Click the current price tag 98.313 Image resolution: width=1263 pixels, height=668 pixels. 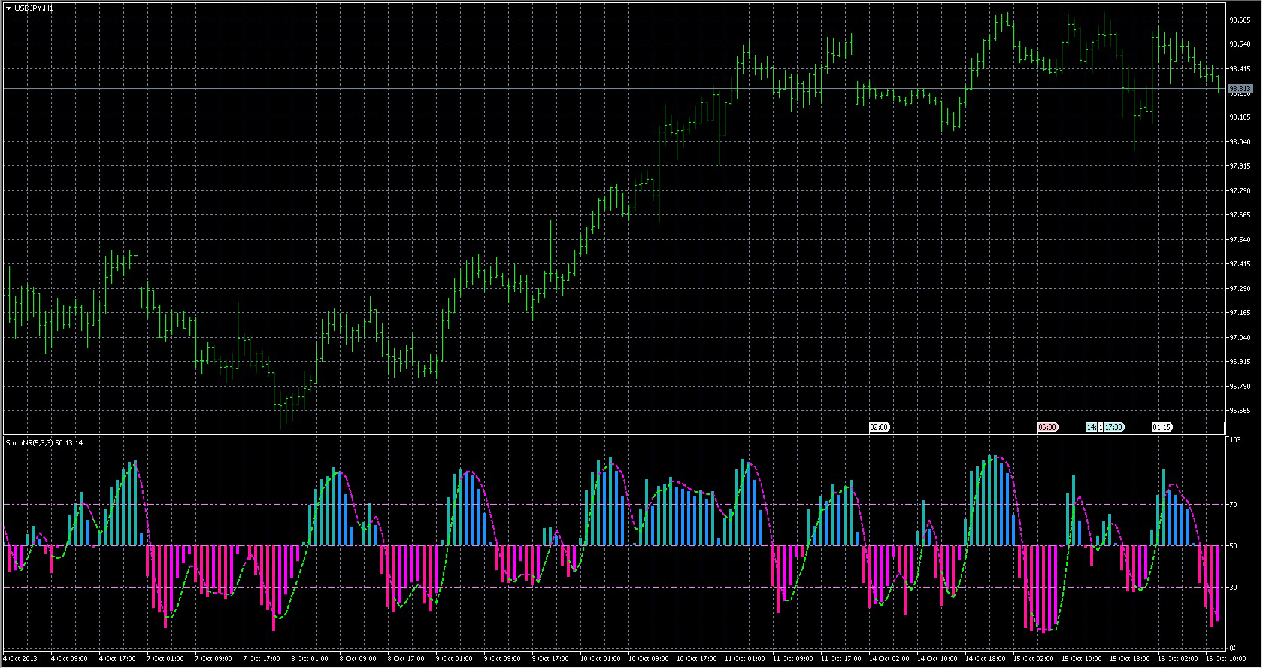point(1240,89)
